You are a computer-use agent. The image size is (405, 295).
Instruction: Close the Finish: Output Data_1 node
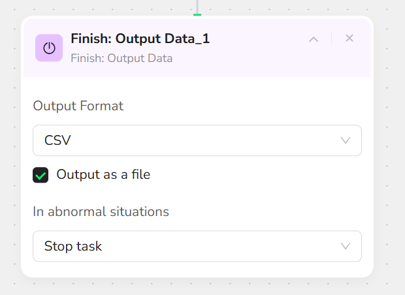[349, 39]
